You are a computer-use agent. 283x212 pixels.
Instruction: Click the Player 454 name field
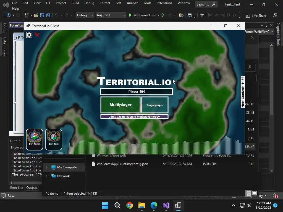coord(137,92)
